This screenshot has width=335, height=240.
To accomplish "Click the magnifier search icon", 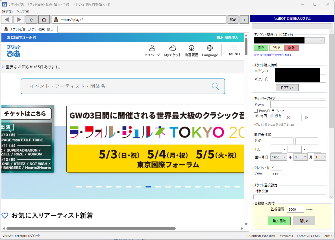I will click(x=215, y=86).
